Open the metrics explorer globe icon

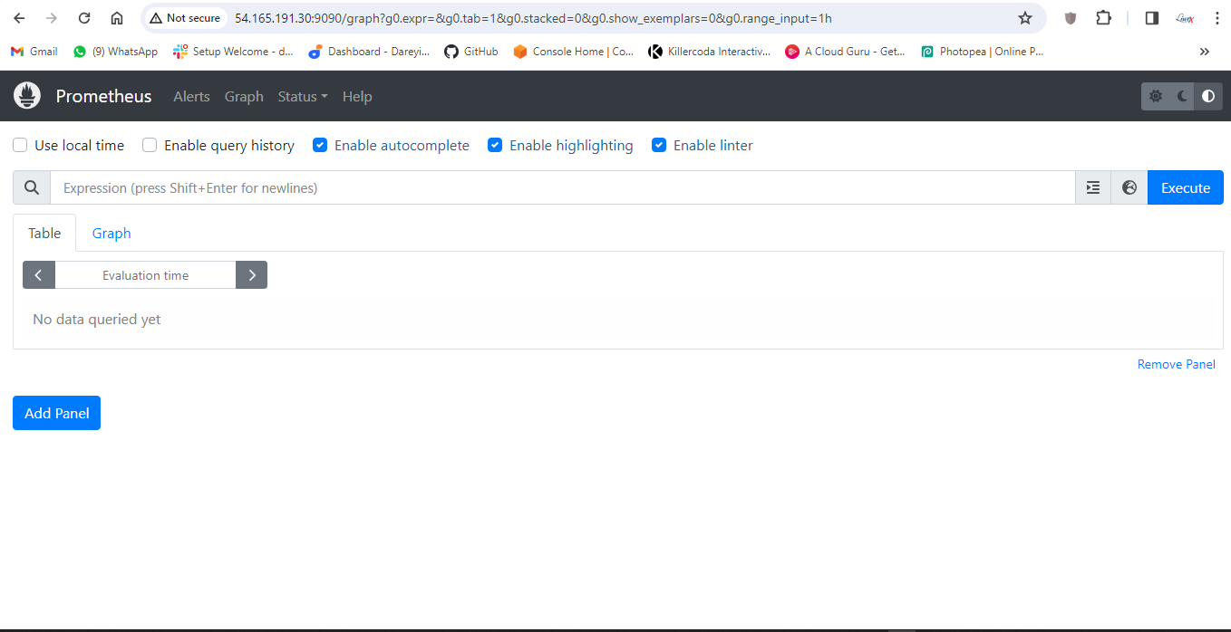pyautogui.click(x=1129, y=187)
